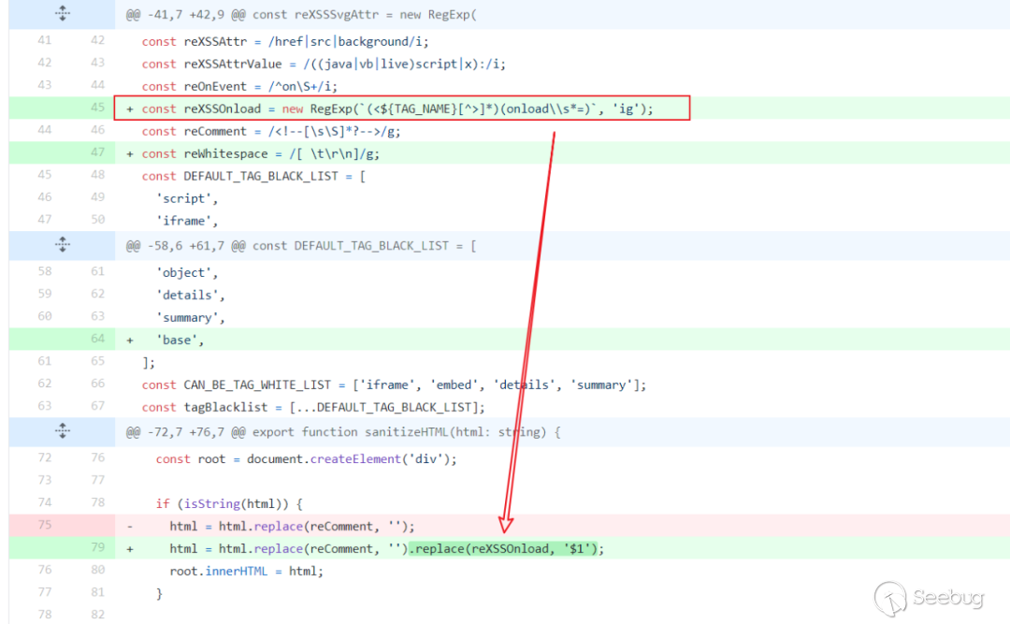Expand hidden lines above reXSSSvgAttr hunk

pos(62,14)
